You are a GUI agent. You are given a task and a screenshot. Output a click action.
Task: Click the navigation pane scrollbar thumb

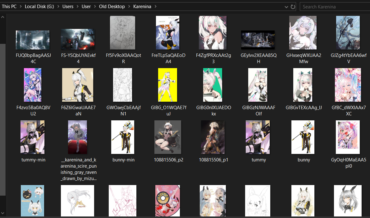pyautogui.click(x=2, y=119)
